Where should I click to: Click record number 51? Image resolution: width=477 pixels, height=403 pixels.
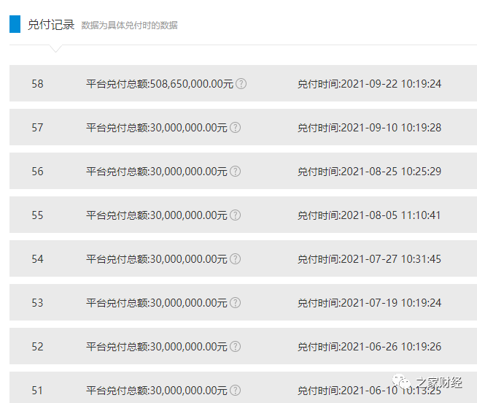[37, 391]
